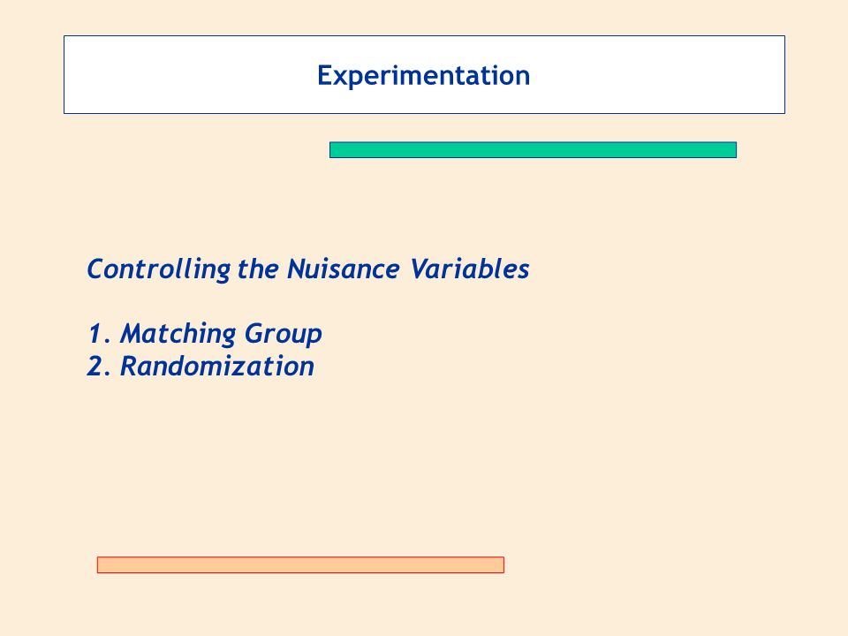Click the capital V in Variables

click(x=420, y=269)
